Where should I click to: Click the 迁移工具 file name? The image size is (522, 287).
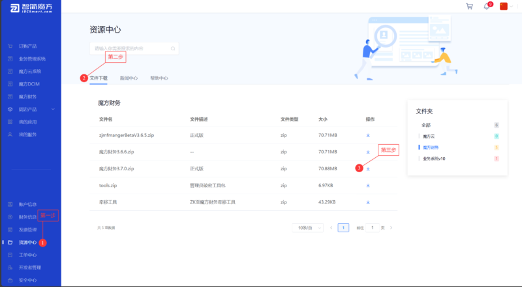coord(108,202)
